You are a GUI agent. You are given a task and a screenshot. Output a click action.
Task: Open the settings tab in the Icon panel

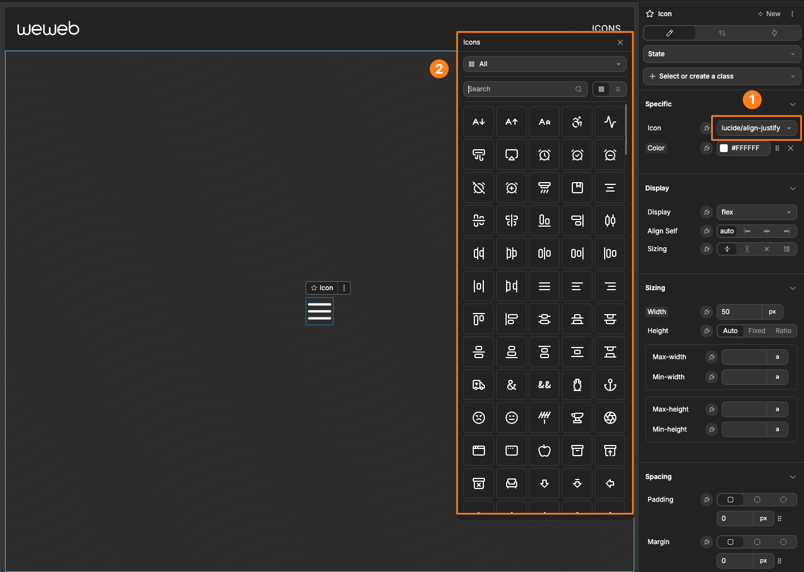[x=722, y=33]
